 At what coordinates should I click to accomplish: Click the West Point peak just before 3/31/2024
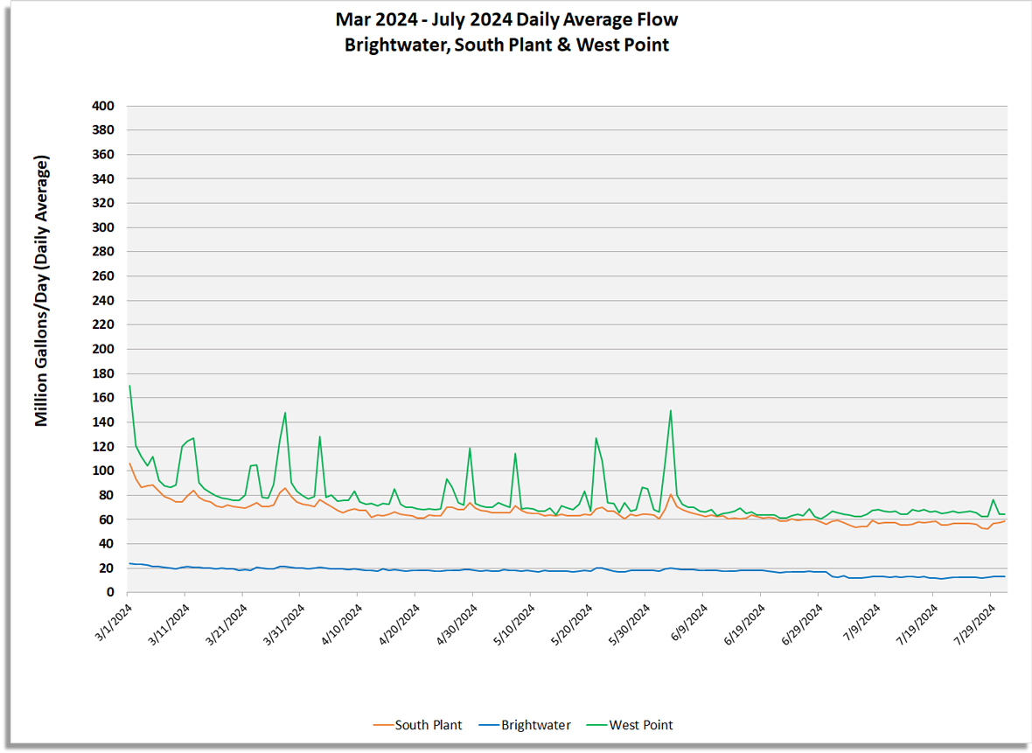(285, 413)
